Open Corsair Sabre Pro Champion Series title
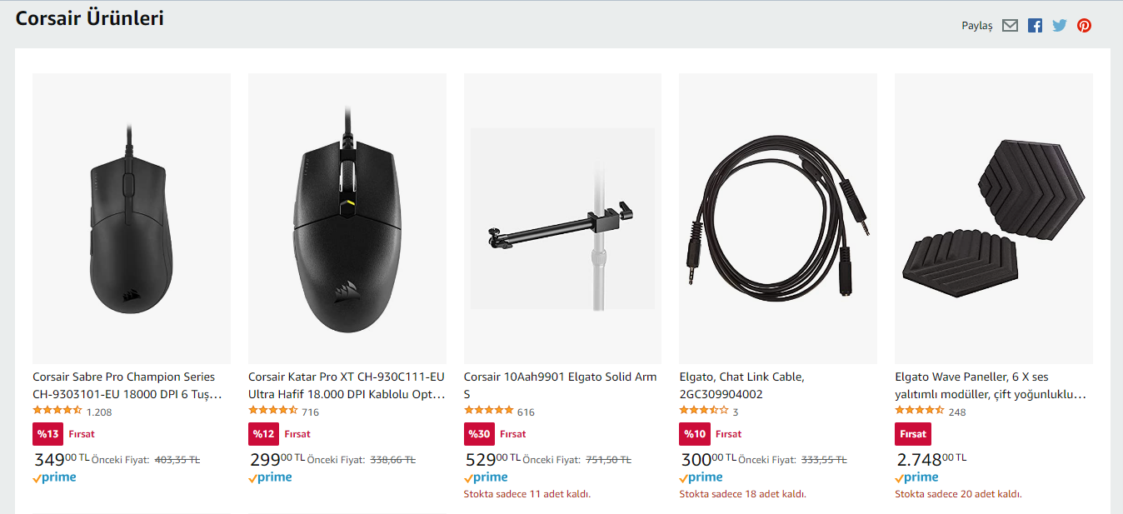This screenshot has height=514, width=1123. (x=127, y=385)
